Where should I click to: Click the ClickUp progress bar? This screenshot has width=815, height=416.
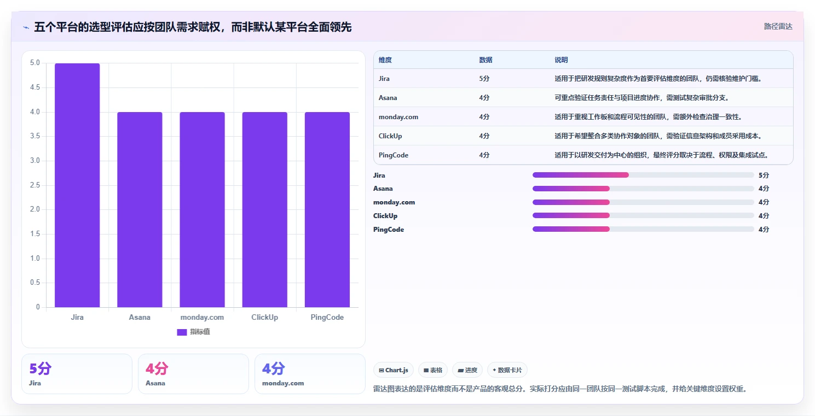click(643, 215)
